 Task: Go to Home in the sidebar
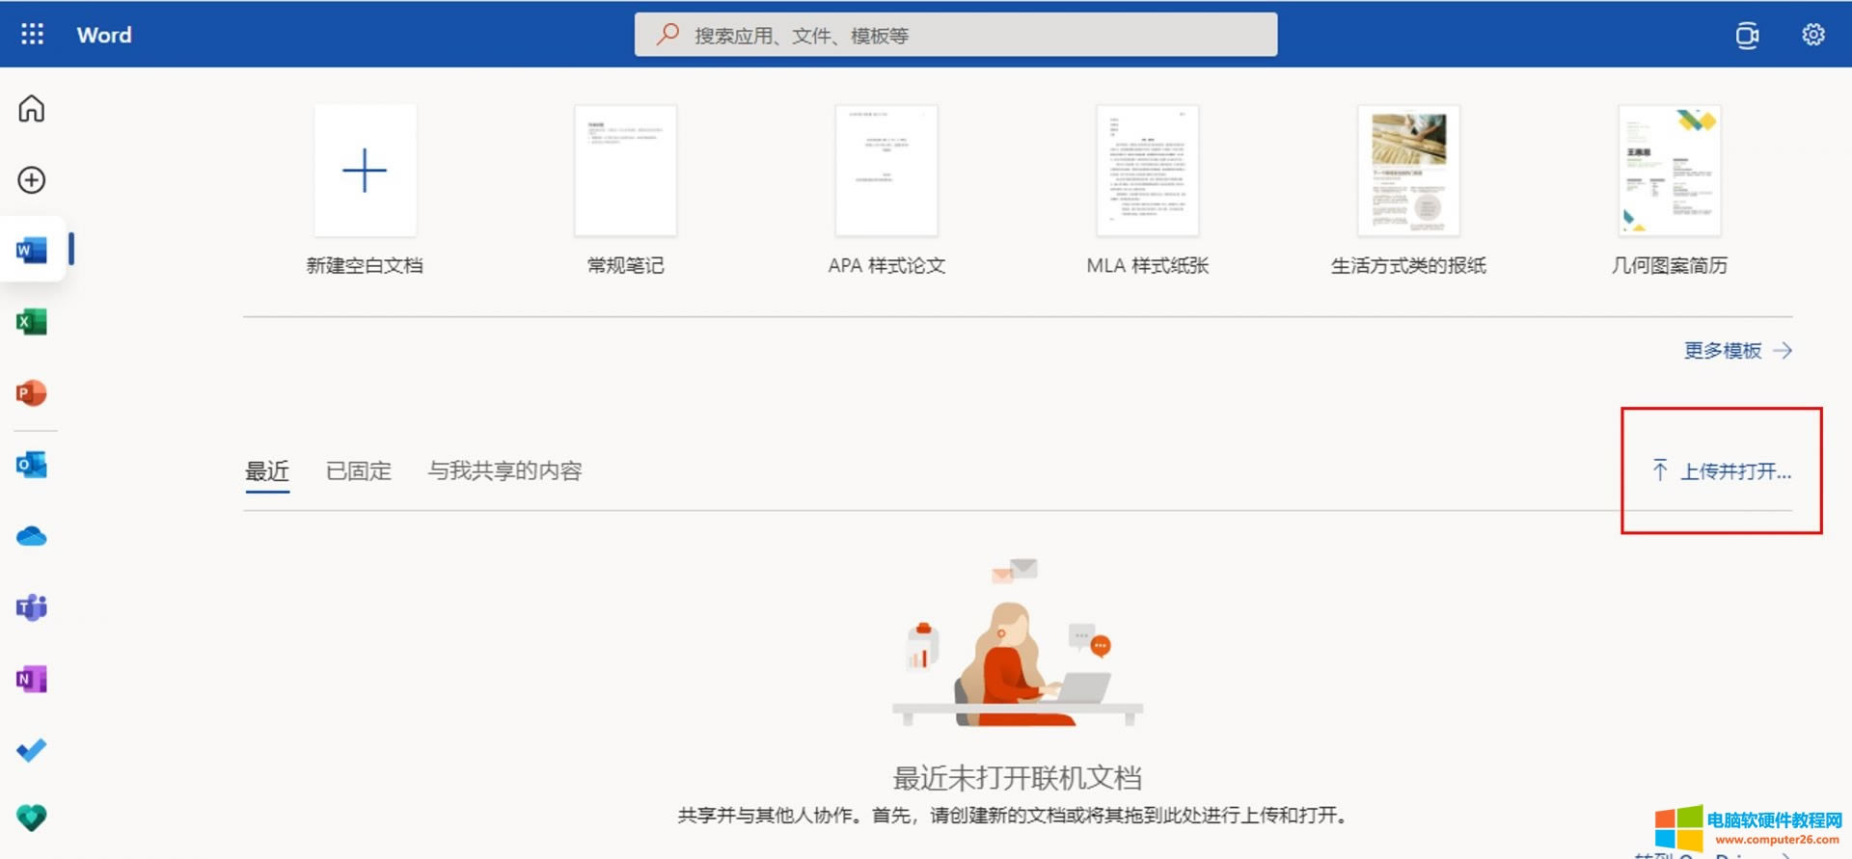point(32,109)
